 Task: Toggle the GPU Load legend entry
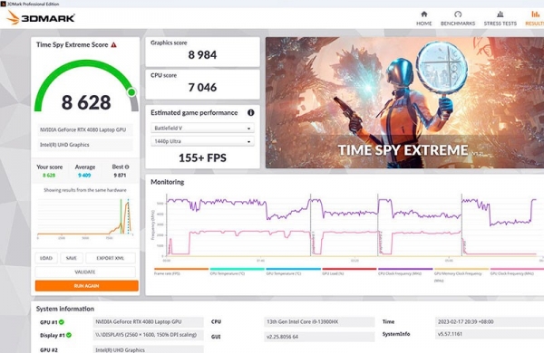[349, 272]
